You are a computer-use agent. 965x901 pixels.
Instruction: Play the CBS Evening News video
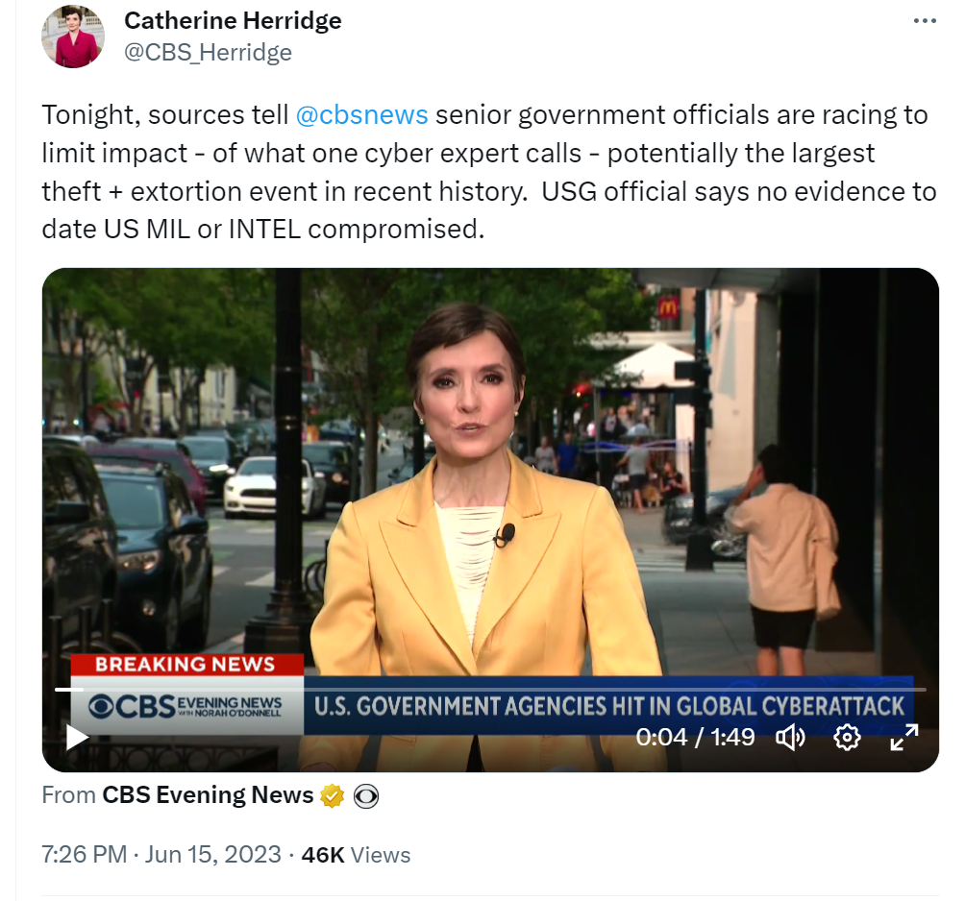77,737
